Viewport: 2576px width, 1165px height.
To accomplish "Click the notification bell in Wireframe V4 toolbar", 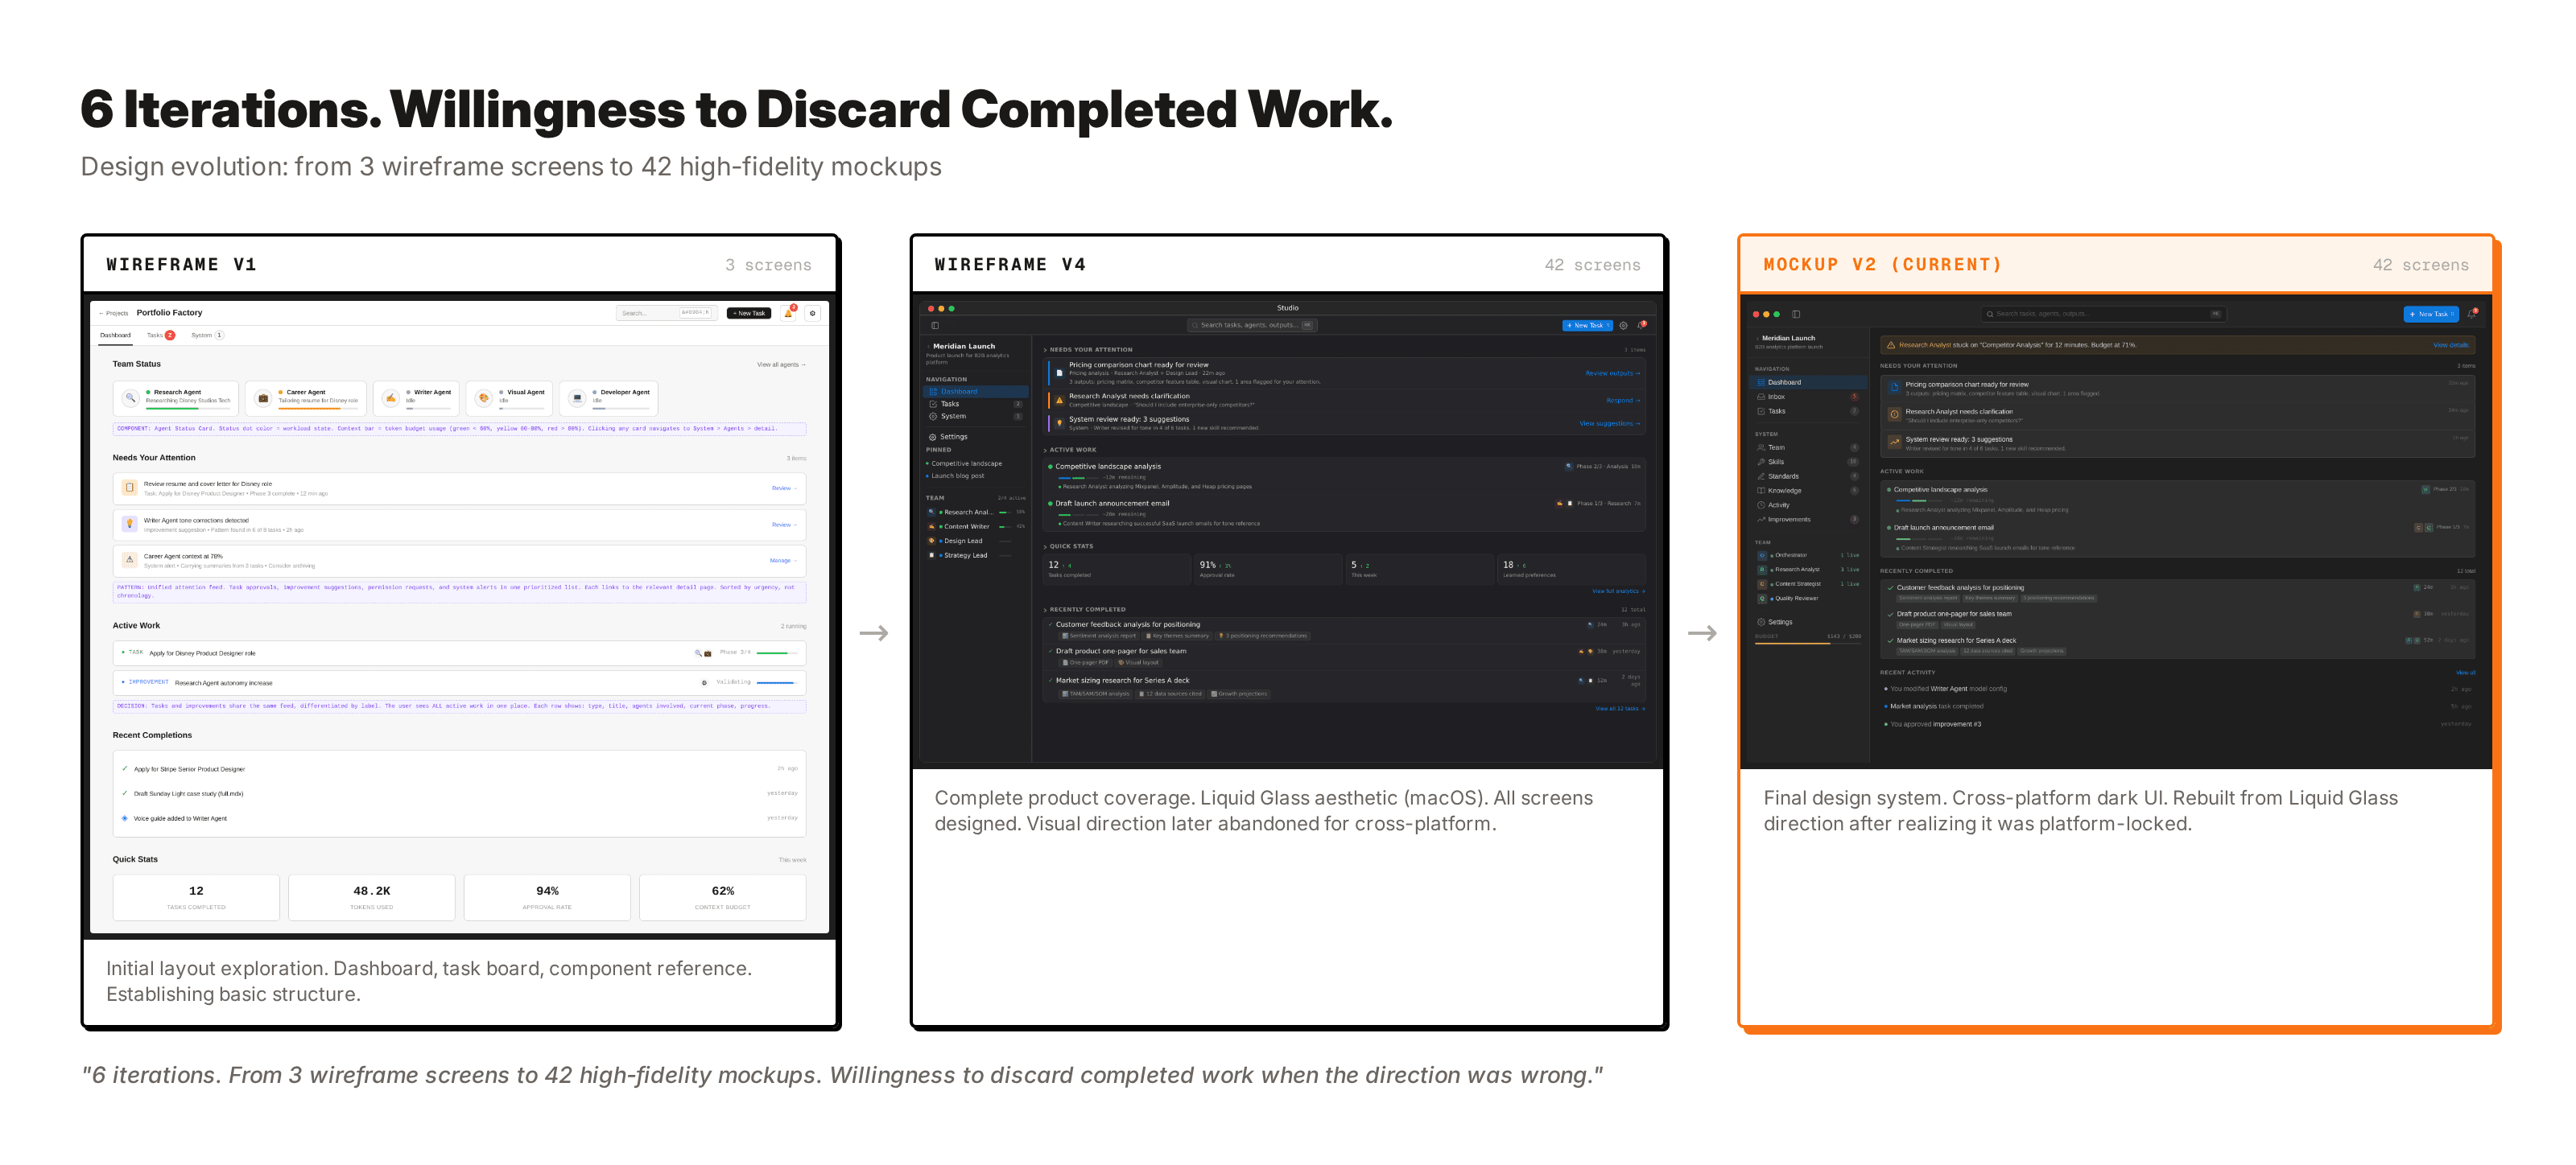I will [1641, 325].
